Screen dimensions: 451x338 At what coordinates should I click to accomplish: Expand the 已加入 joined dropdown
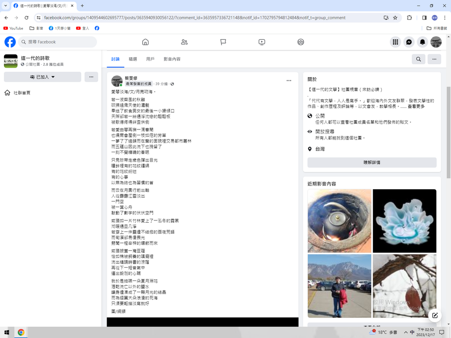point(42,77)
